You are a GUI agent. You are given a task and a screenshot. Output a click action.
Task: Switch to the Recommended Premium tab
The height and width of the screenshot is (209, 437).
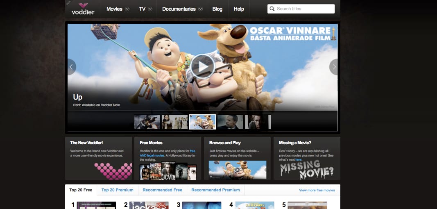[216, 190]
